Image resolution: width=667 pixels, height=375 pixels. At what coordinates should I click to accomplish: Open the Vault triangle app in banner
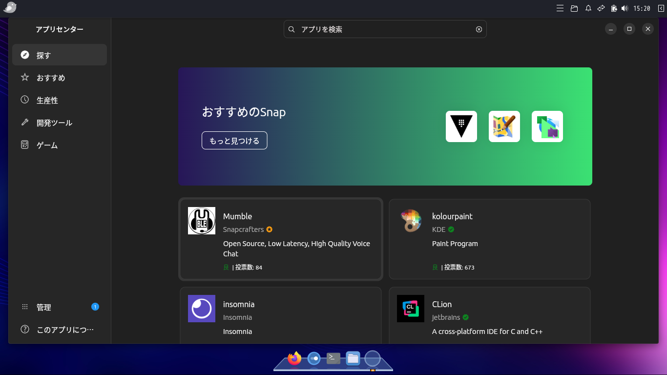click(x=461, y=126)
